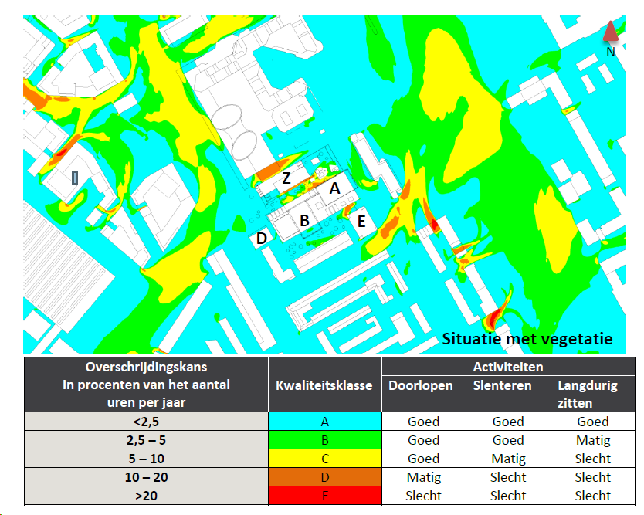
Task: Click the cyan class A legend swatch
Action: [325, 422]
